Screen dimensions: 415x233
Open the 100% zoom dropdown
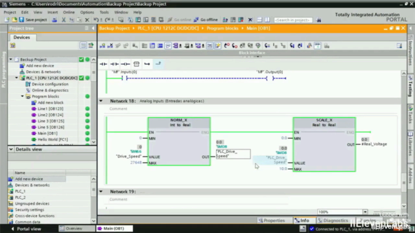point(365,212)
